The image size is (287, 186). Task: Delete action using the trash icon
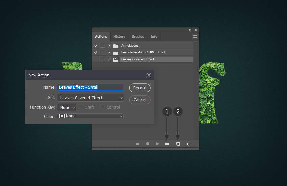click(x=188, y=144)
